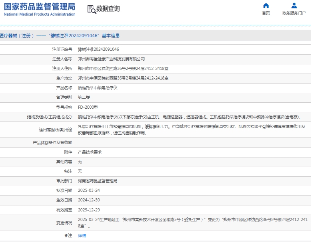Select approval date 2025-03-24
The height and width of the screenshot is (243, 311).
click(x=89, y=190)
